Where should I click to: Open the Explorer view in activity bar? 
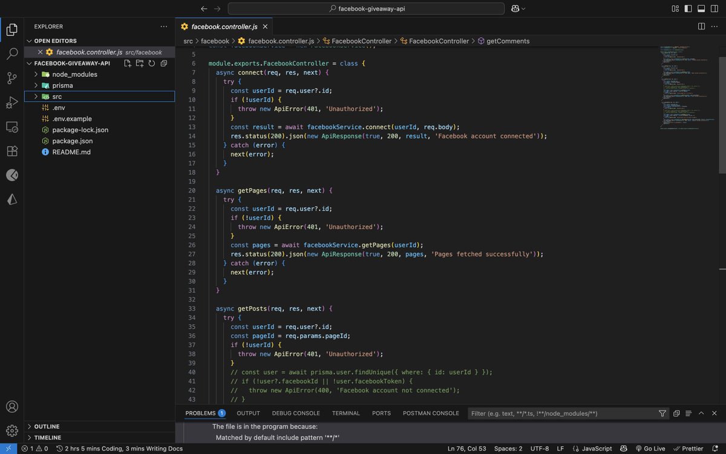click(11, 29)
